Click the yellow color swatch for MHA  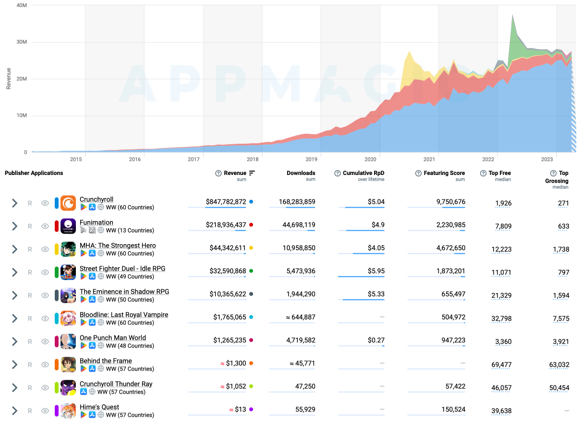coord(57,249)
